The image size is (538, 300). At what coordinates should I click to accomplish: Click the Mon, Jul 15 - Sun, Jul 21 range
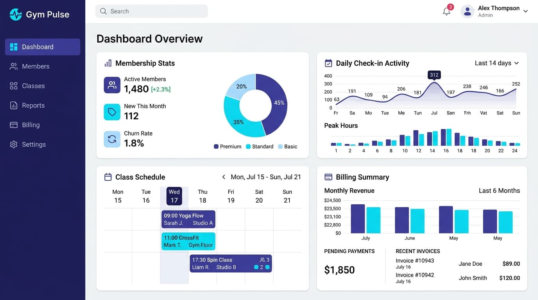pos(266,177)
